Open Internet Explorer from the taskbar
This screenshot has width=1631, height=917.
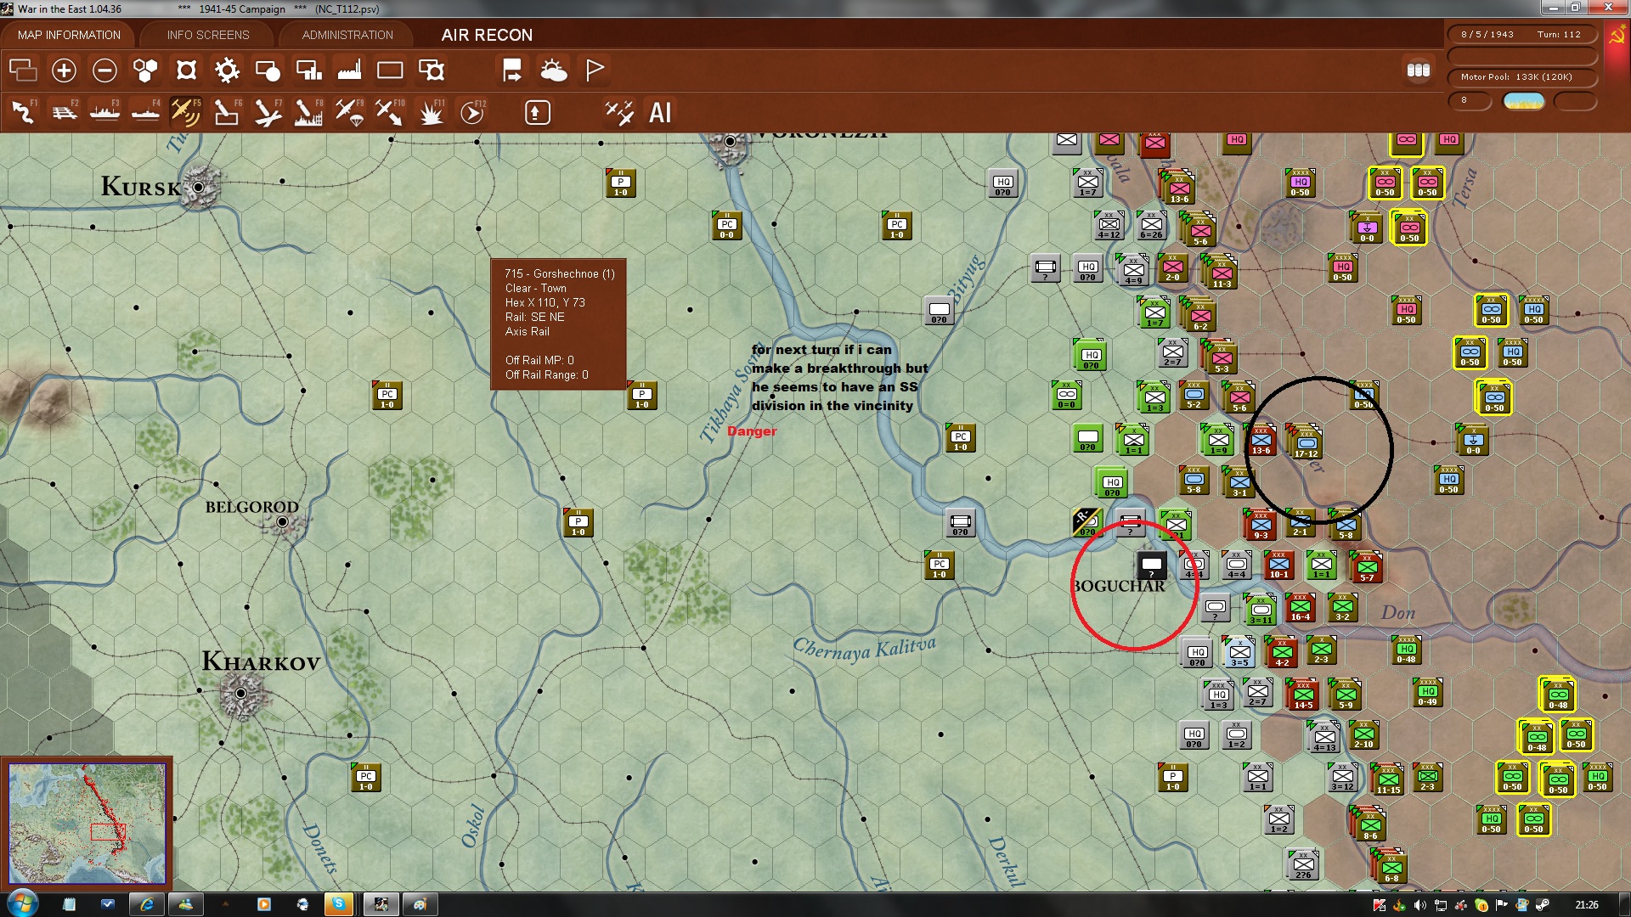147,904
